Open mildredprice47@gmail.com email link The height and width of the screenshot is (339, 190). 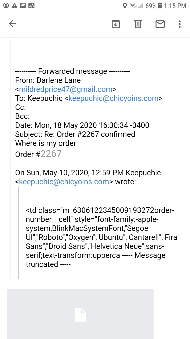(66, 89)
